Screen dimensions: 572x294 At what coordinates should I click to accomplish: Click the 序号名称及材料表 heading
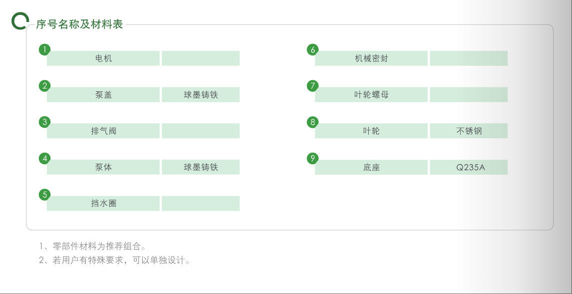coord(79,24)
